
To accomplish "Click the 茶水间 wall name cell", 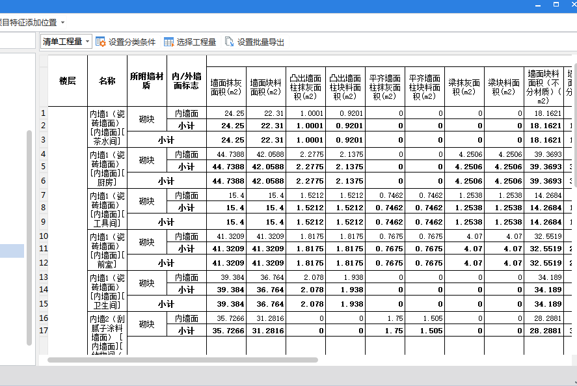I will pos(107,128).
